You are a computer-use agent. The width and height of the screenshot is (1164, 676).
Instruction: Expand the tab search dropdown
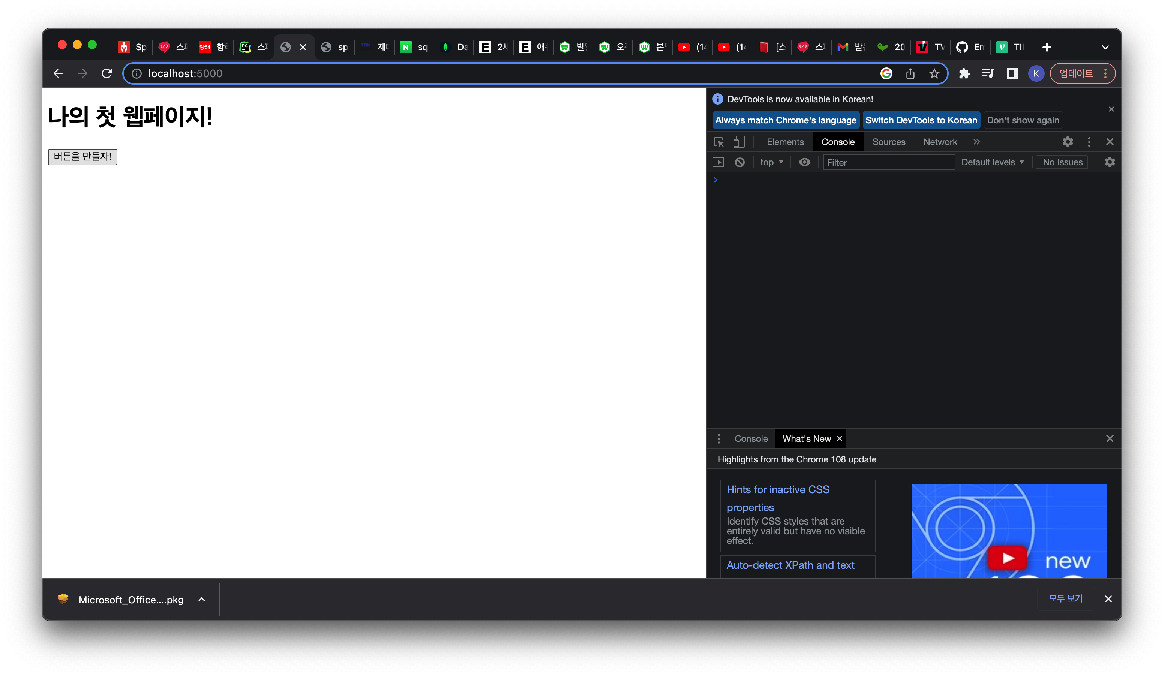coord(1105,47)
